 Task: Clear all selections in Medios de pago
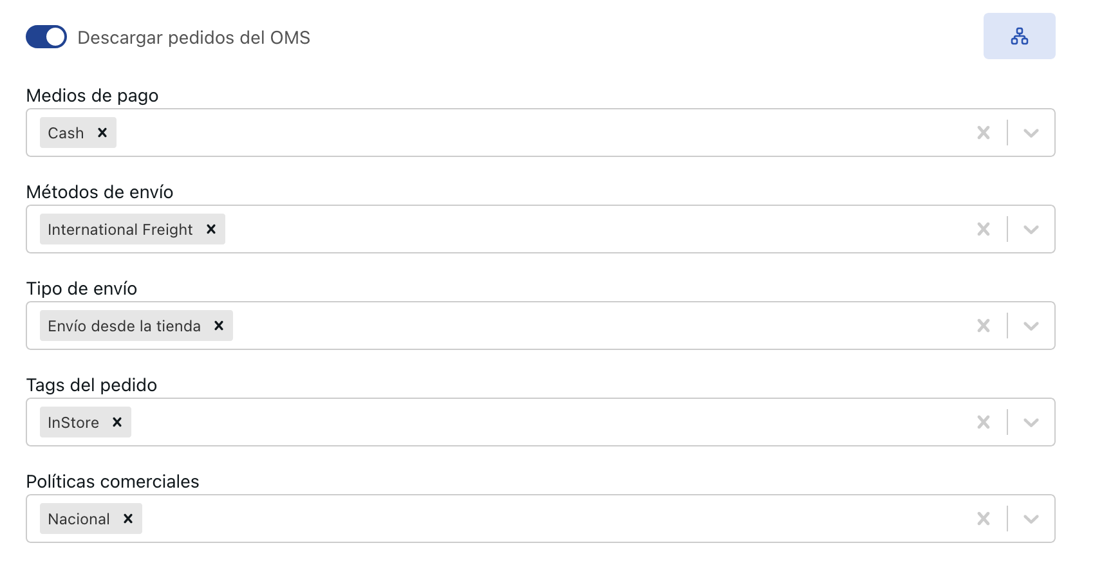[983, 133]
